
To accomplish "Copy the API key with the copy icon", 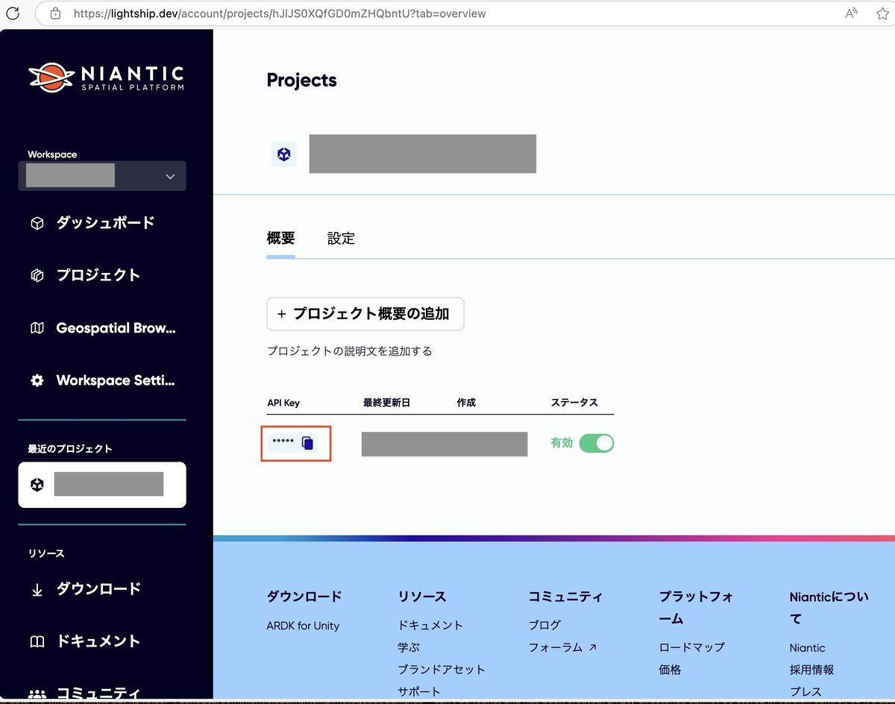I will click(307, 443).
